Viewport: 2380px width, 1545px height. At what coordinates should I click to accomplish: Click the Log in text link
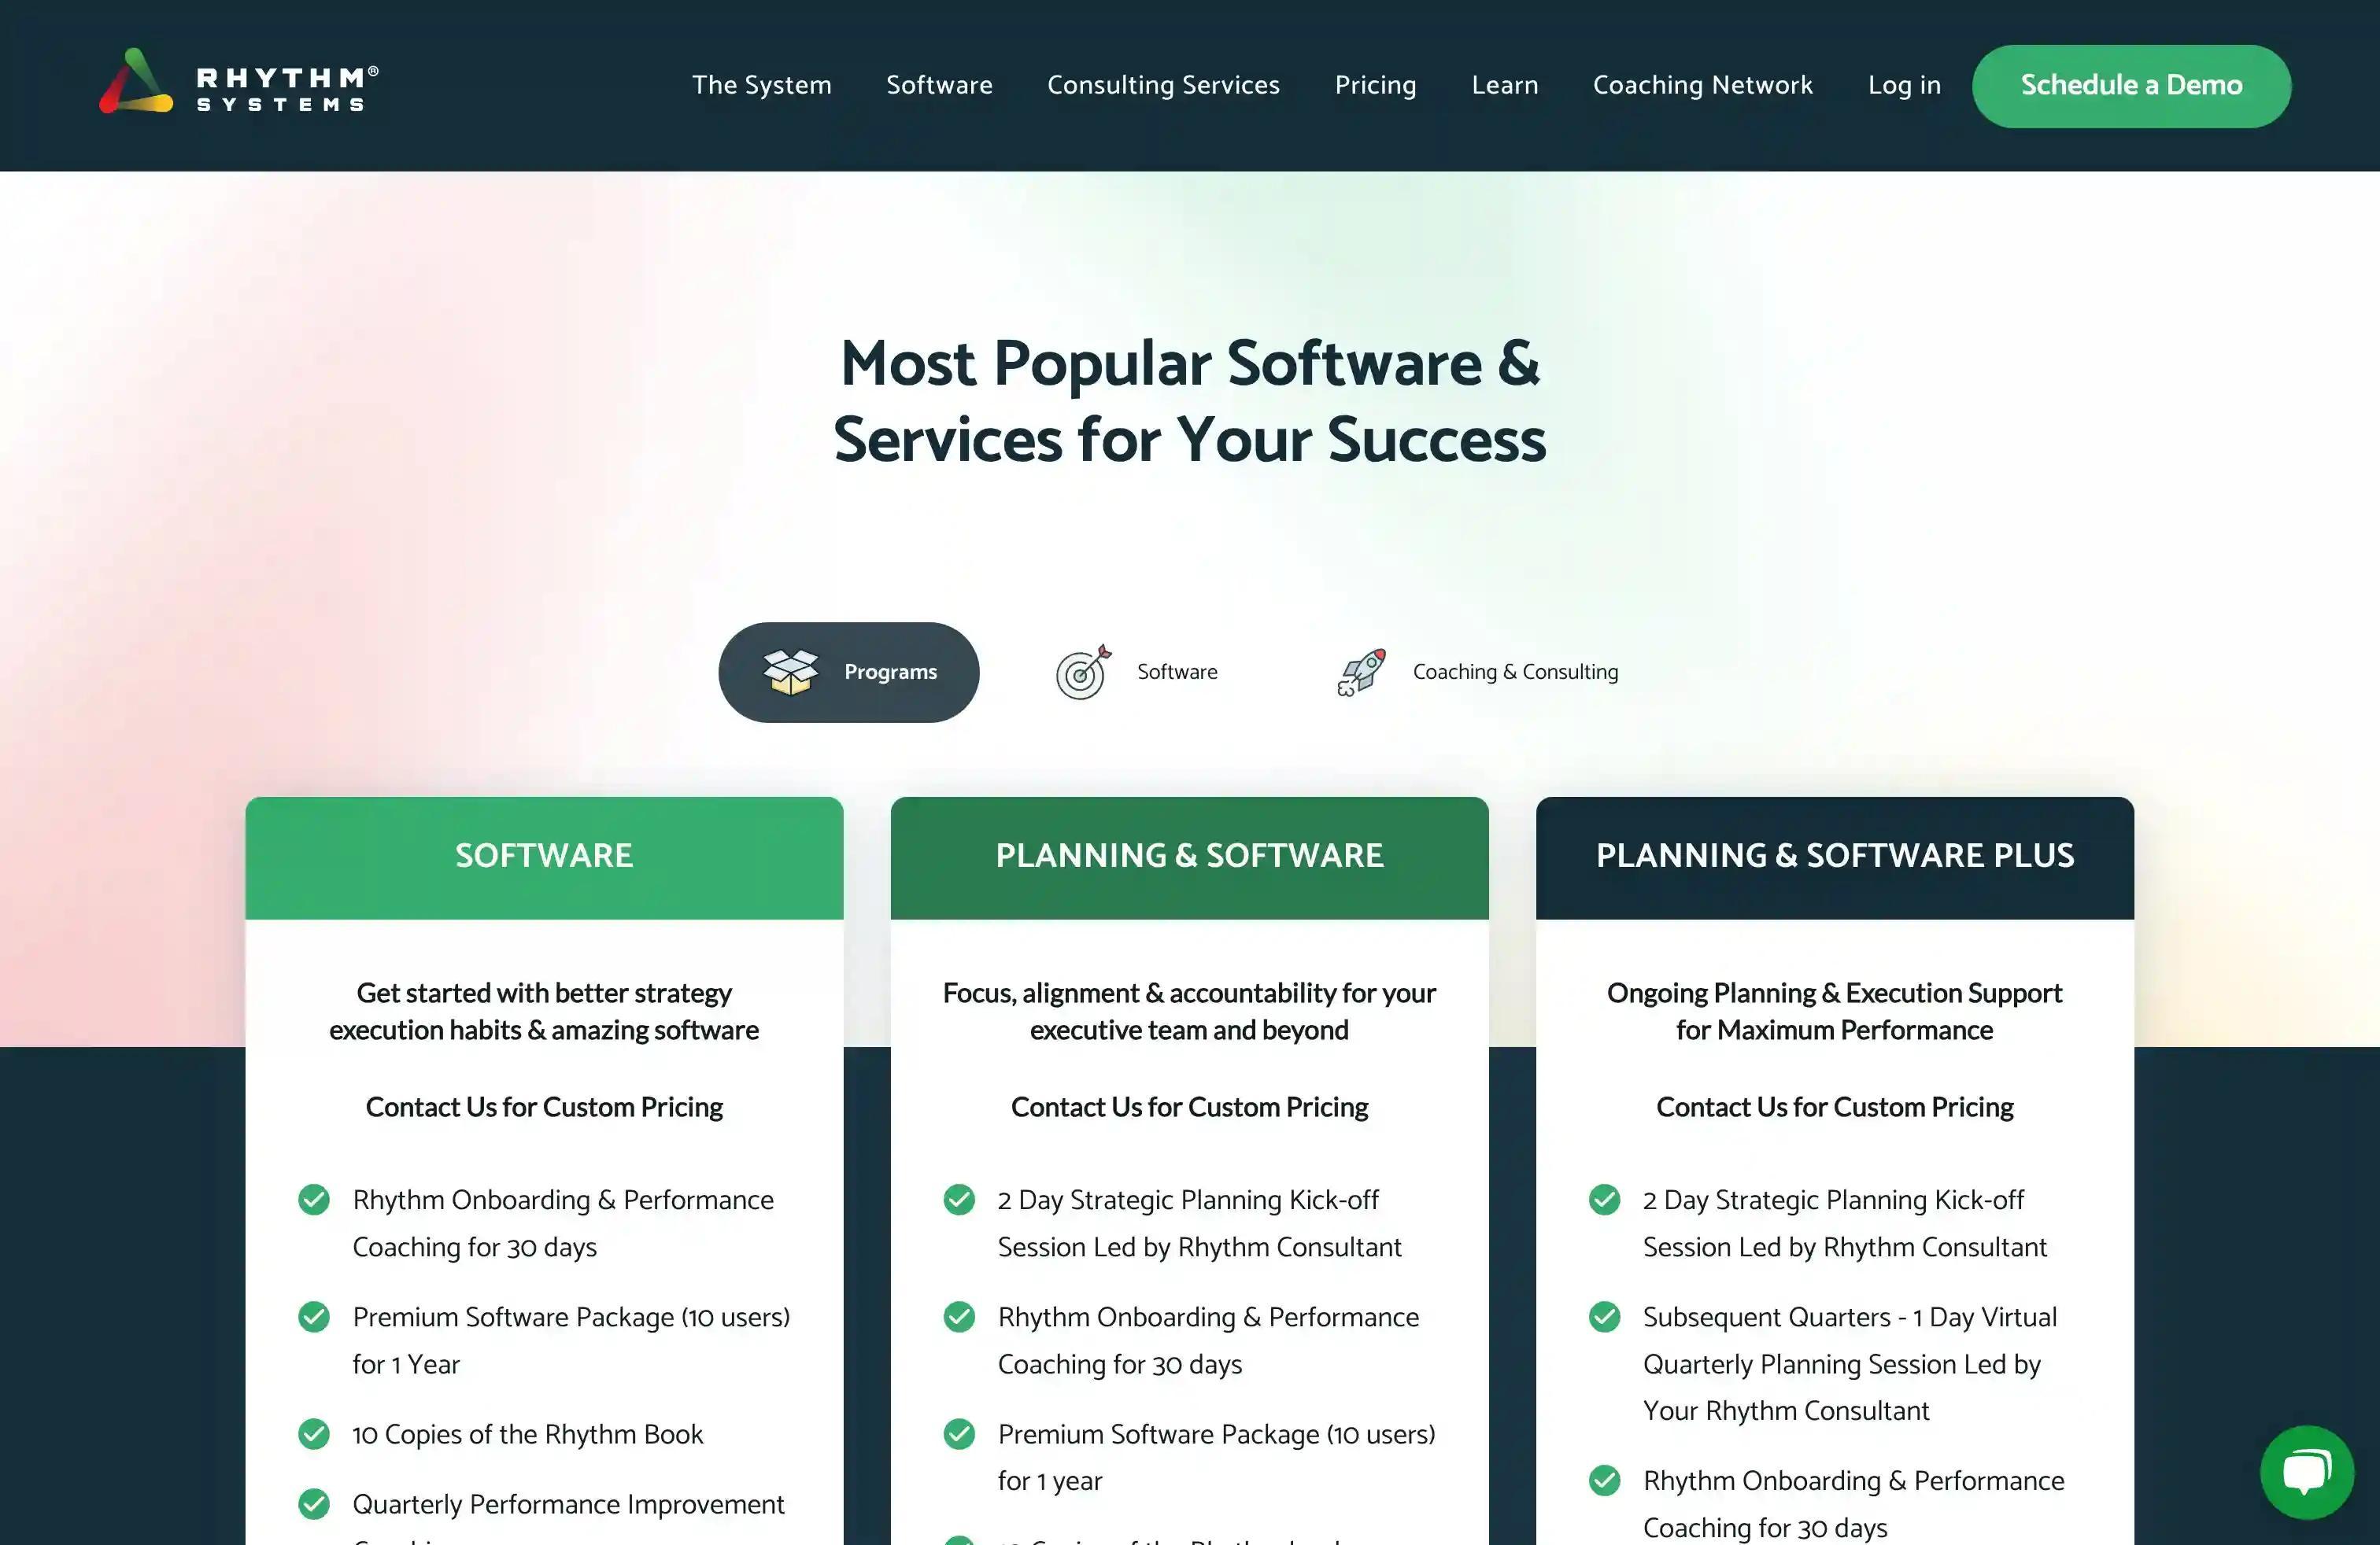point(1905,85)
